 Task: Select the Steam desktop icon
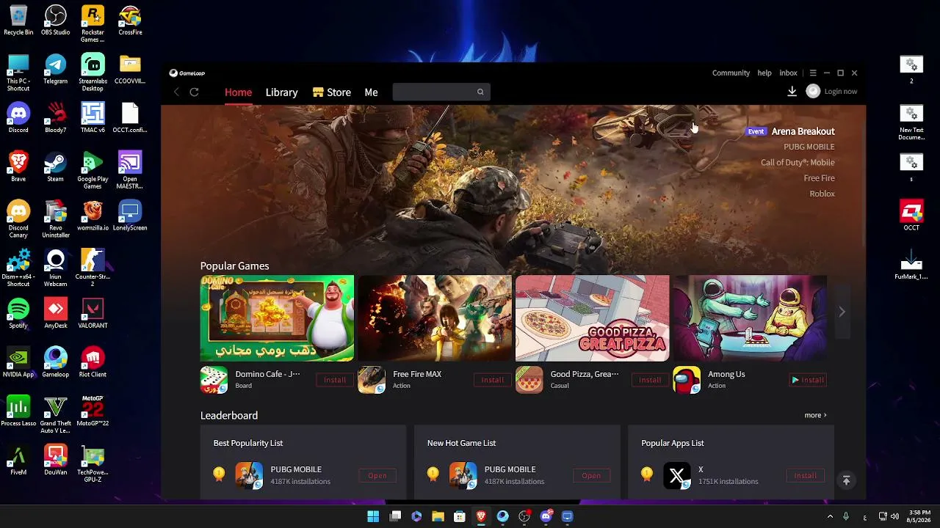click(x=56, y=166)
